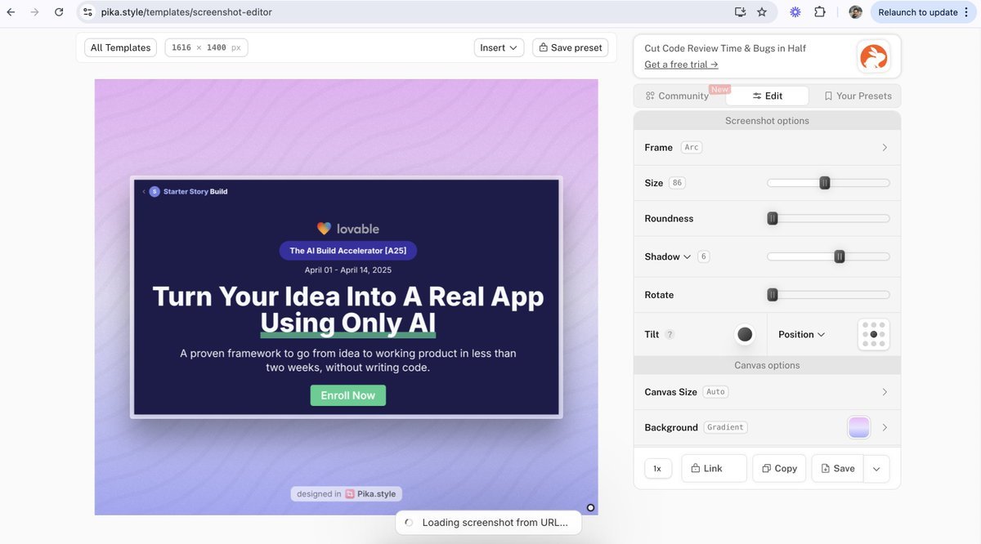The image size is (981, 544).
Task: Open the Position dropdown
Action: click(x=802, y=334)
